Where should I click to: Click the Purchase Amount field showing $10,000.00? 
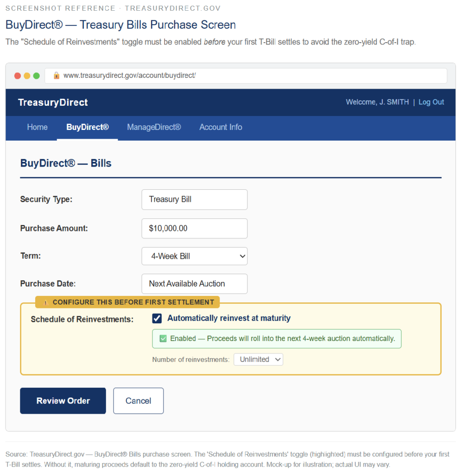pyautogui.click(x=194, y=228)
